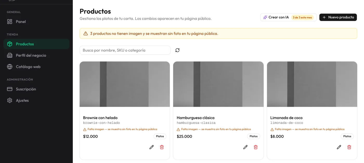The width and height of the screenshot is (364, 163).
Task: Click the Platos tag on Hamburguesa clásica
Action: pos(253,136)
